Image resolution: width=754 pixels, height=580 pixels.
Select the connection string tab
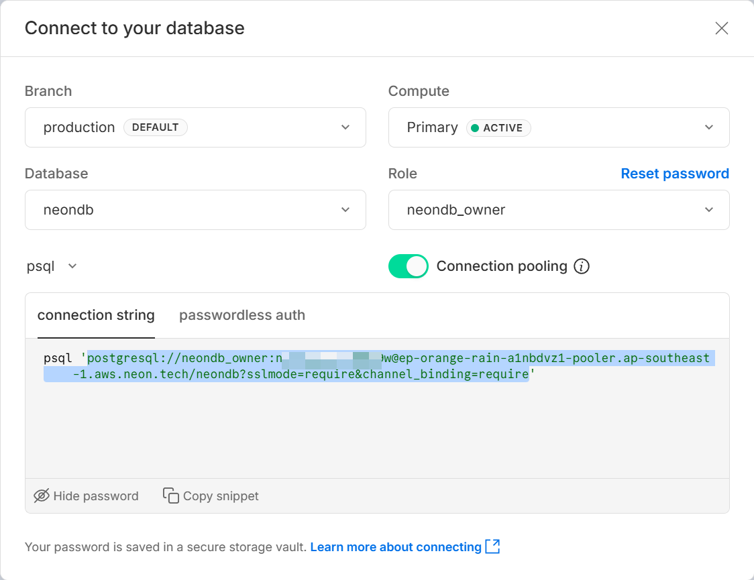[x=96, y=315]
